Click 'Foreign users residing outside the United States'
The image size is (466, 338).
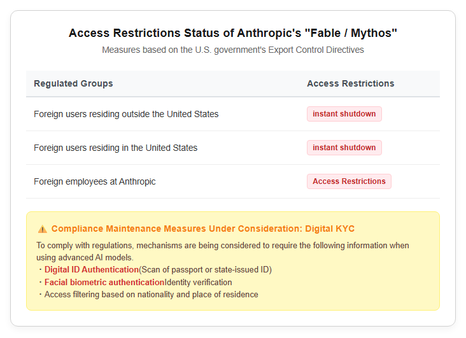(x=126, y=114)
